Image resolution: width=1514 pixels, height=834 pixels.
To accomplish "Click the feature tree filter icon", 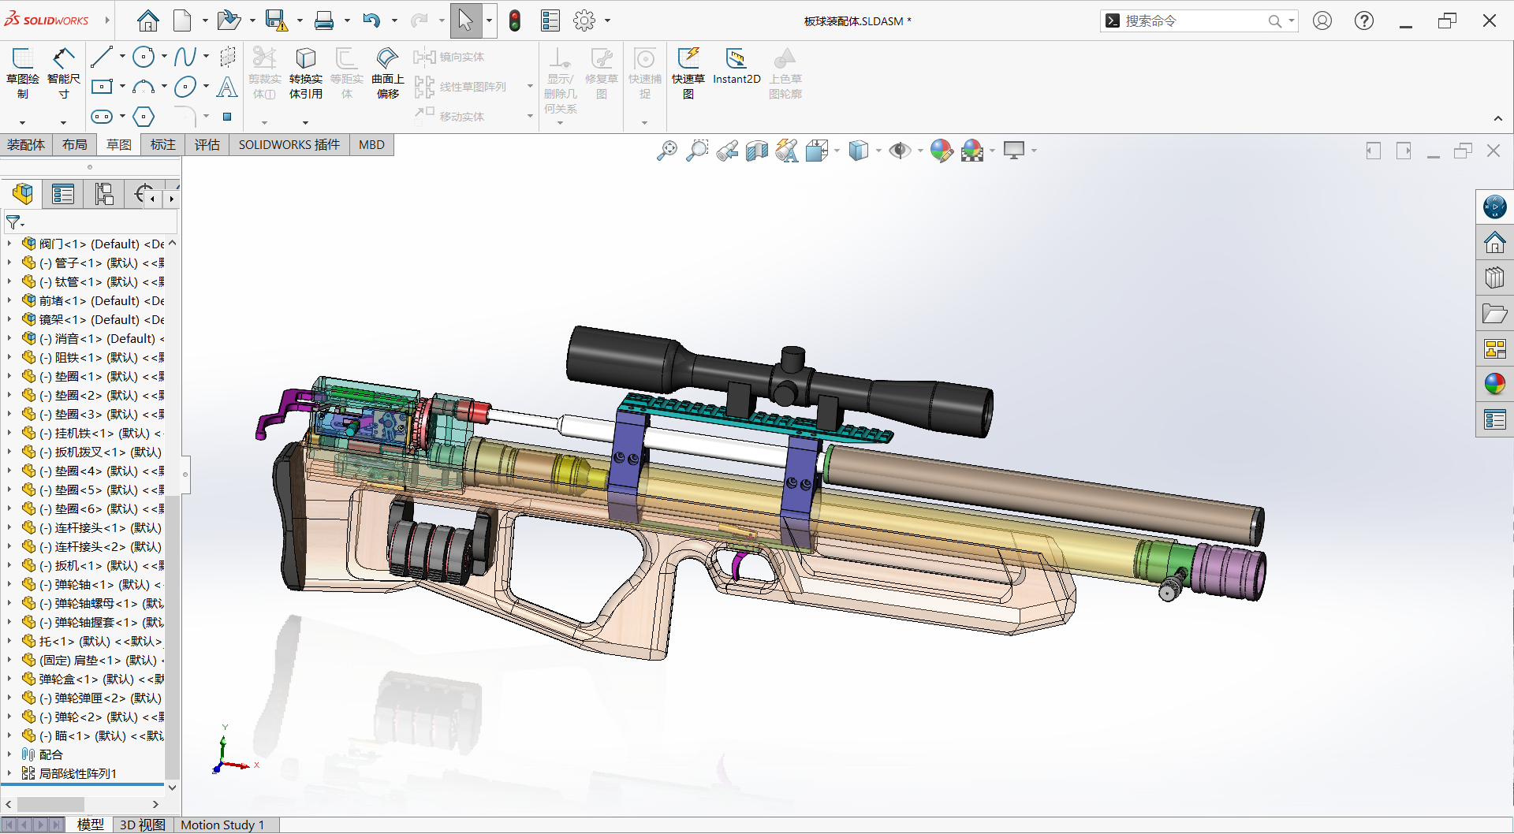I will [15, 223].
